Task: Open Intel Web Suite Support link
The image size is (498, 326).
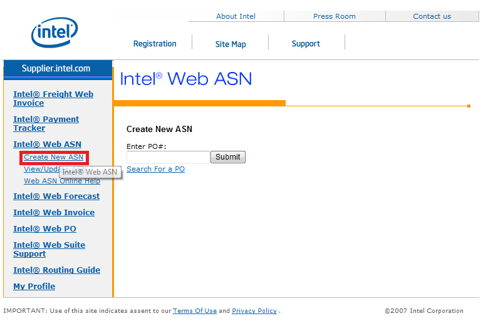Action: [x=49, y=249]
